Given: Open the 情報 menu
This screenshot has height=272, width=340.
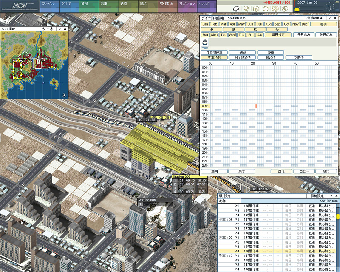Looking at the screenshot, I should point(89,6).
